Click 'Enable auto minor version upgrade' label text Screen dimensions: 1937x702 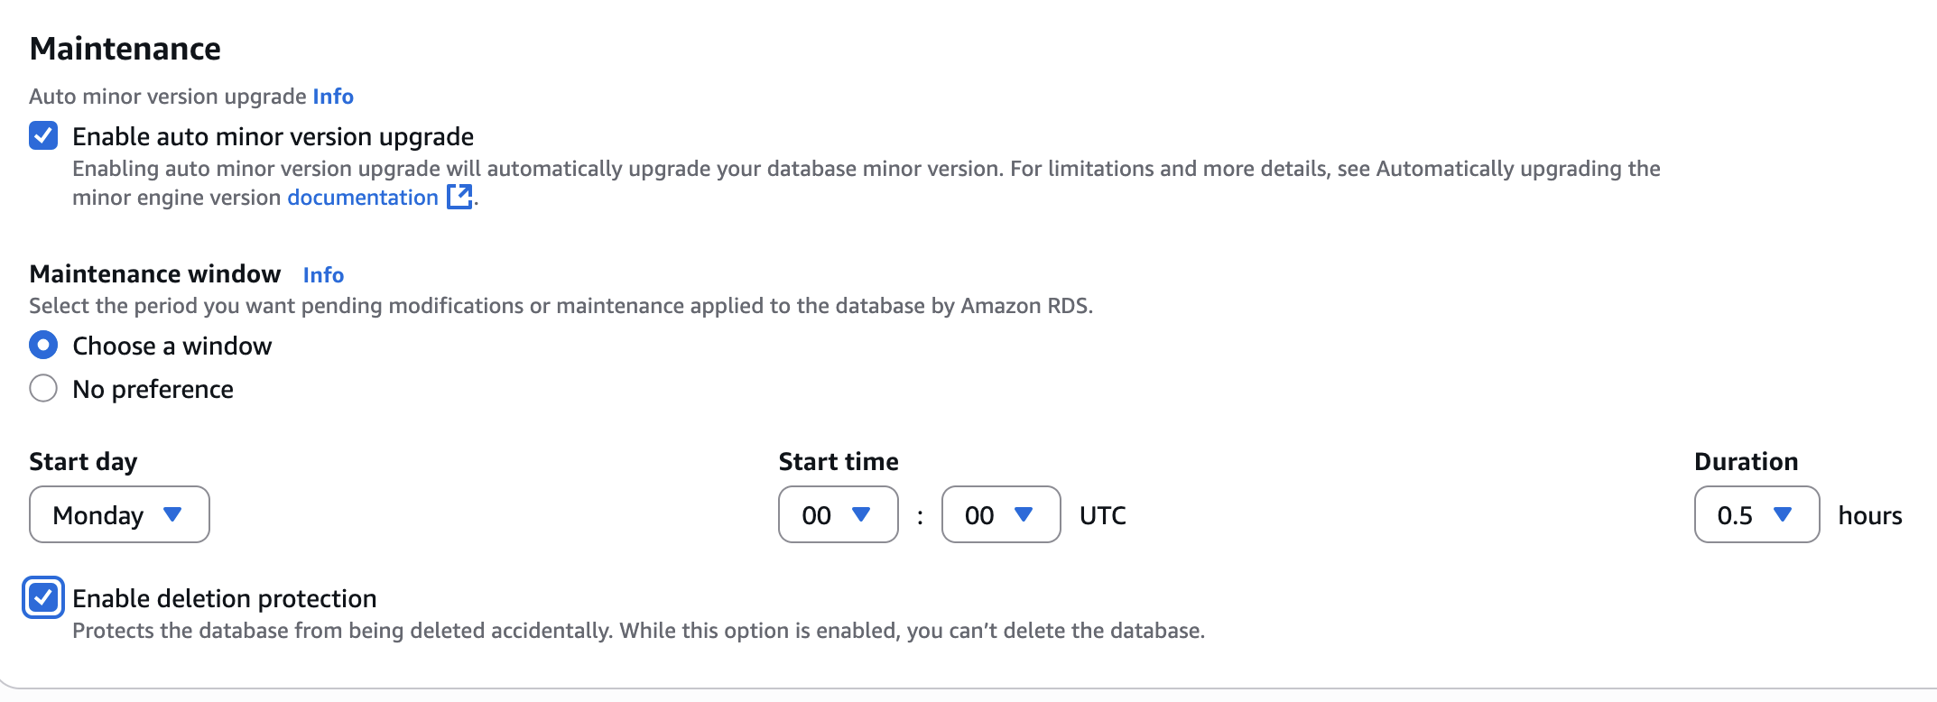pyautogui.click(x=273, y=137)
